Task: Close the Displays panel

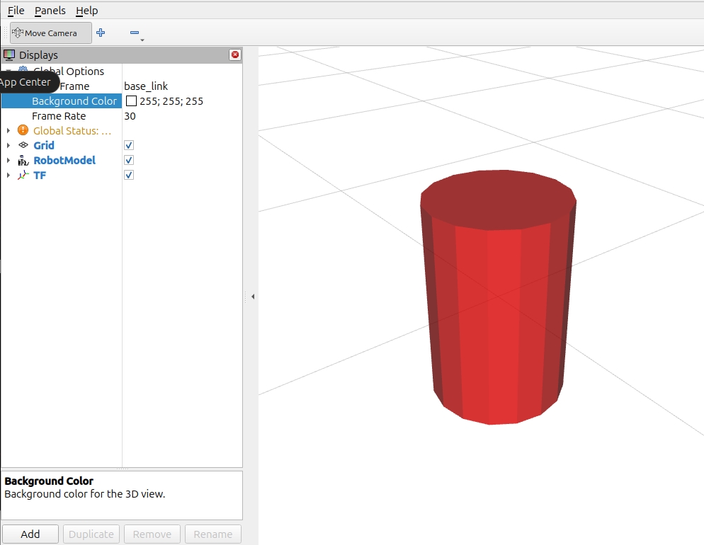Action: point(235,54)
